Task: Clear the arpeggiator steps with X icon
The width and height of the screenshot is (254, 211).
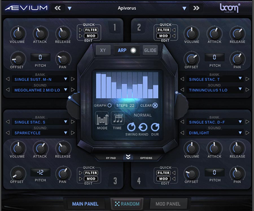Action: click(x=155, y=105)
